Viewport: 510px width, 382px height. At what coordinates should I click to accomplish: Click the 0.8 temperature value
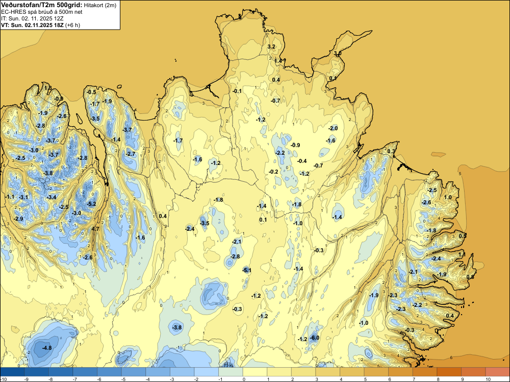coord(470,277)
